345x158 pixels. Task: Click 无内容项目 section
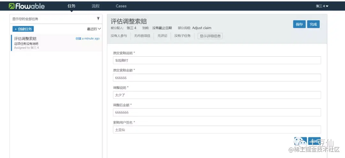point(142,36)
